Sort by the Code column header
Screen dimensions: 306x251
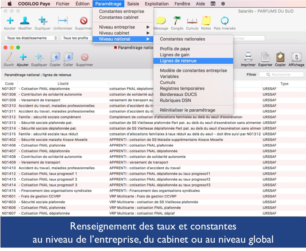(9, 84)
